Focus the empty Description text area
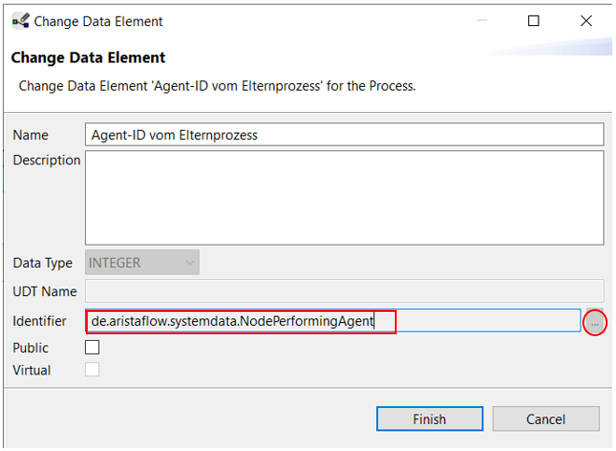This screenshot has height=451, width=616. click(x=344, y=197)
